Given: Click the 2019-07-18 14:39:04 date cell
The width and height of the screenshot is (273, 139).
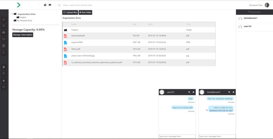Looking at the screenshot, I should (157, 36).
